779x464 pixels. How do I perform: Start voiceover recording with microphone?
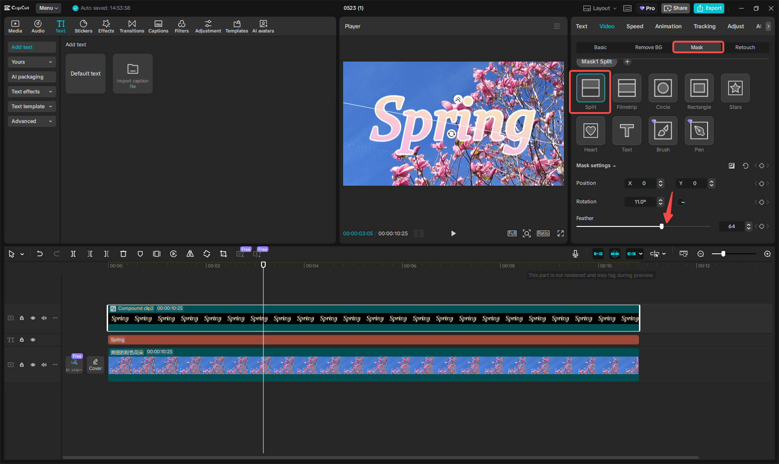[575, 254]
